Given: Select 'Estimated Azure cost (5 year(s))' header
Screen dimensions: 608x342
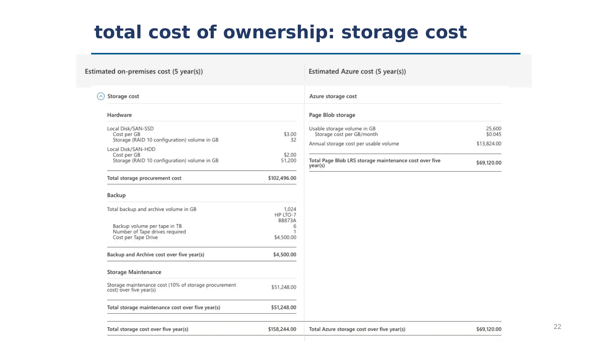Looking at the screenshot, I should [357, 71].
